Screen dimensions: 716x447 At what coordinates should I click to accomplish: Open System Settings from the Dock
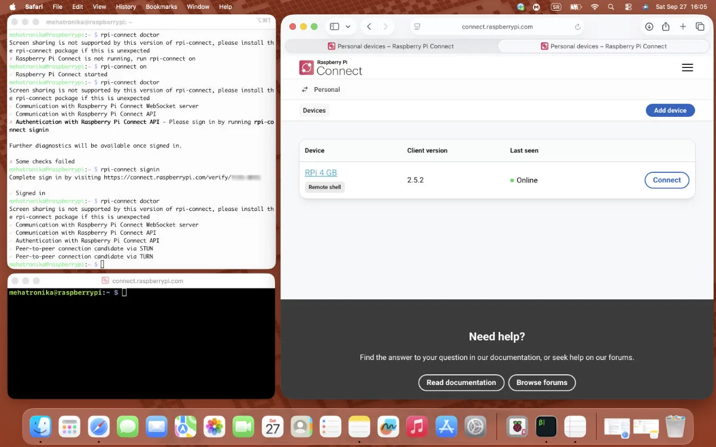[476, 427]
